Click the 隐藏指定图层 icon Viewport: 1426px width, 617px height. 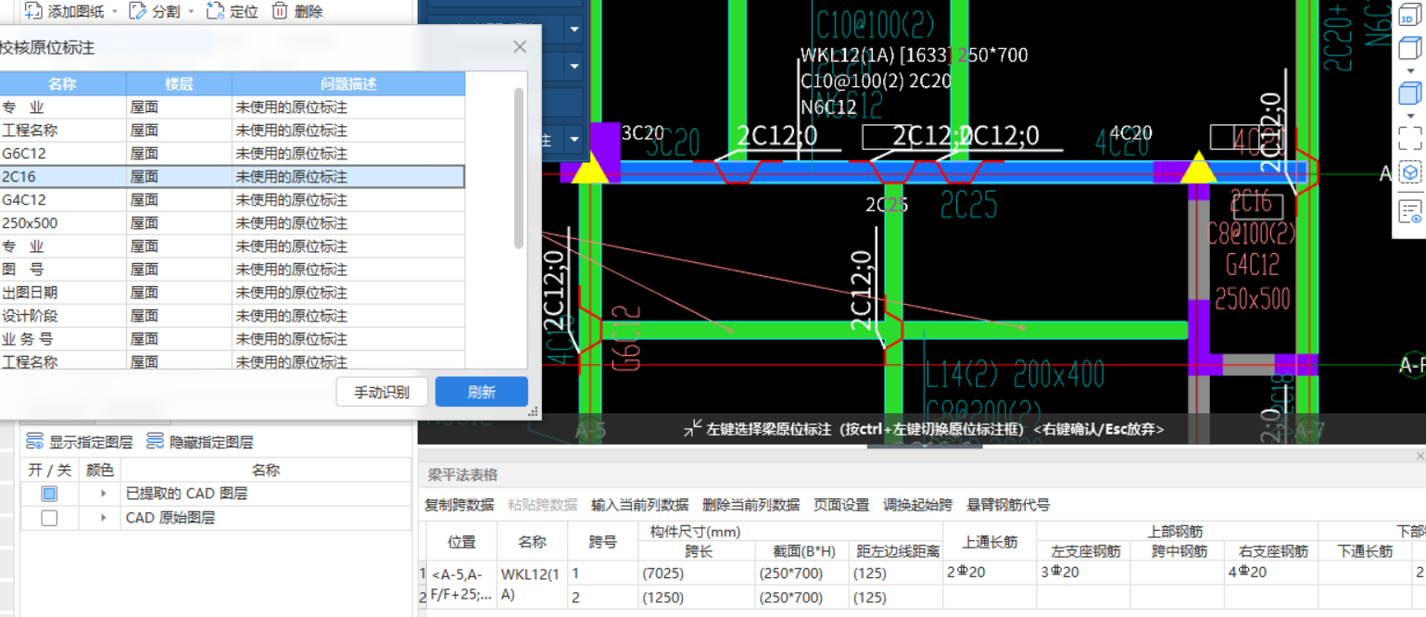coord(156,442)
